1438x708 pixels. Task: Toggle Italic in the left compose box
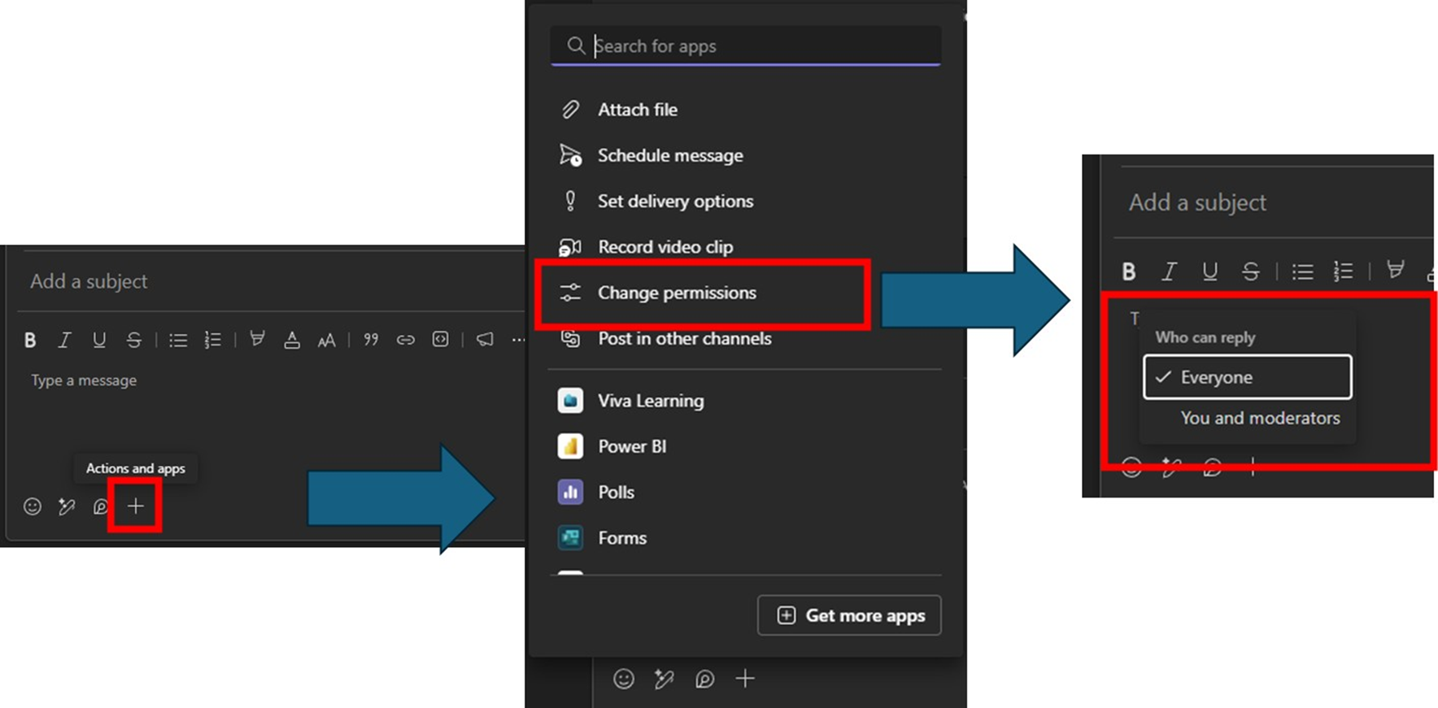click(x=64, y=340)
